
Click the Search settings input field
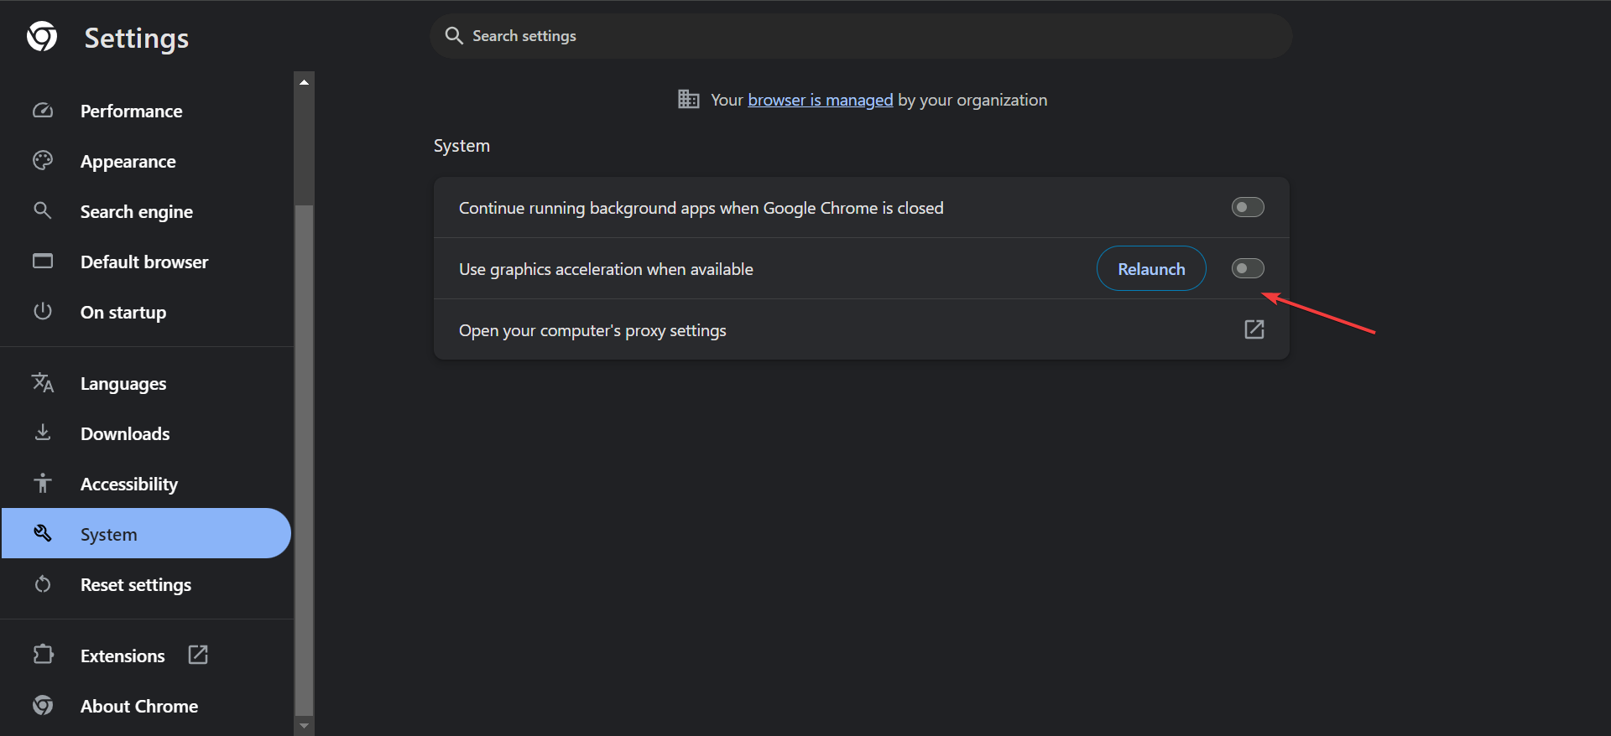click(861, 36)
